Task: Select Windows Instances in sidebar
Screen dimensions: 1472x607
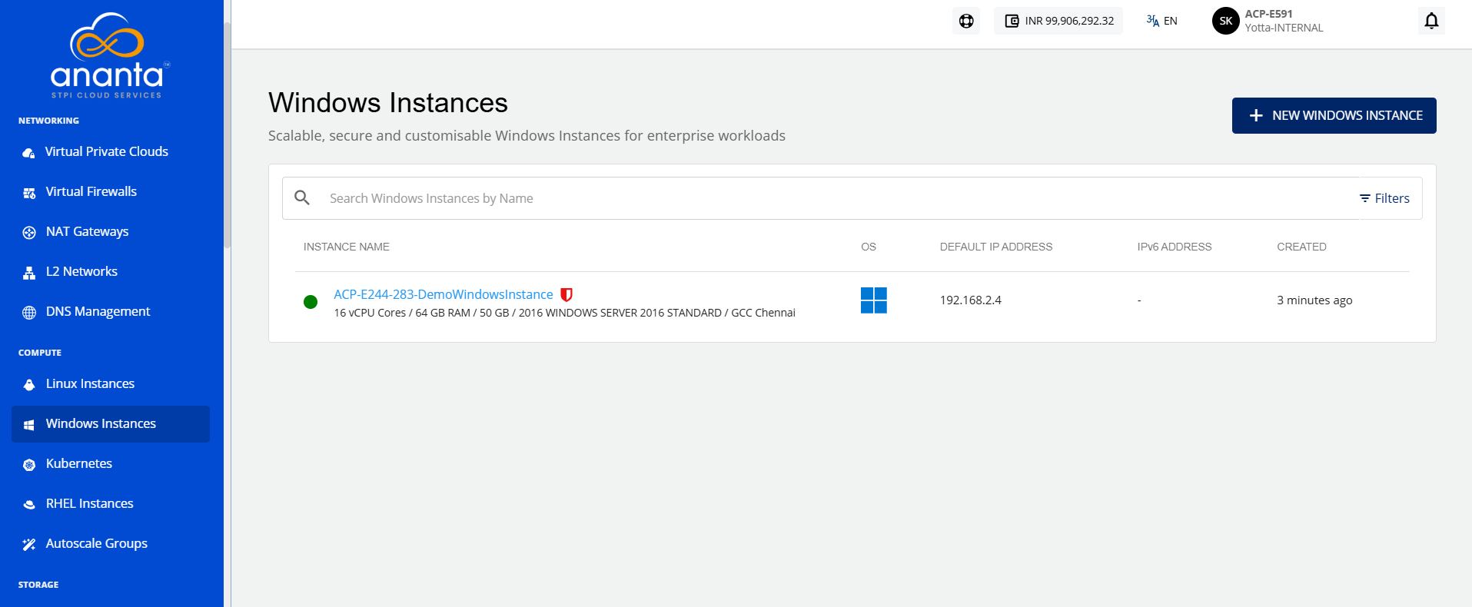Action: (x=111, y=424)
